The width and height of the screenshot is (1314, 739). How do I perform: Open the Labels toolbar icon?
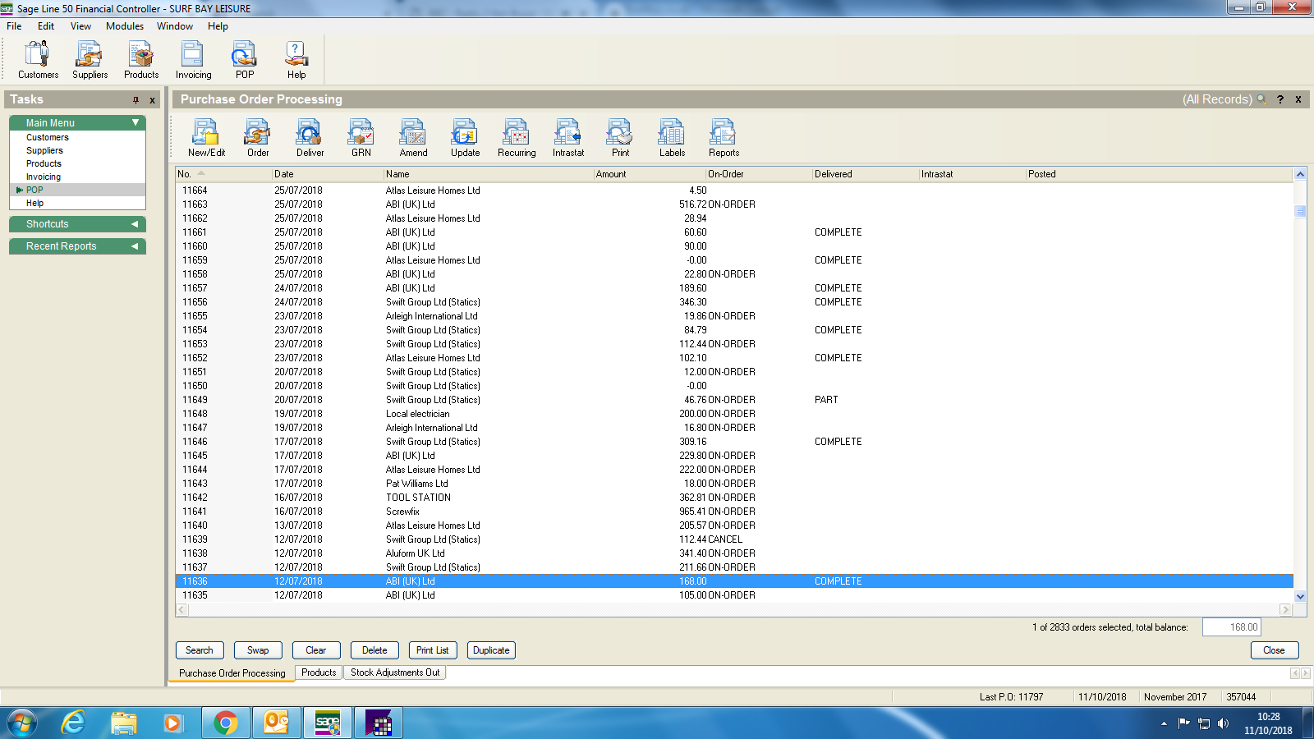tap(672, 137)
